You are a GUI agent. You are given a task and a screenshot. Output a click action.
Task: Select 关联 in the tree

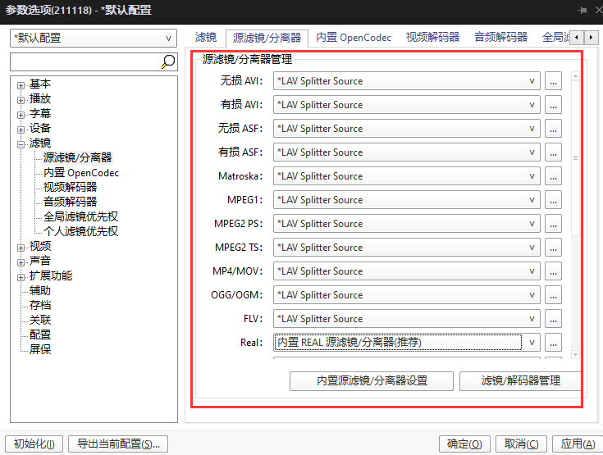point(40,320)
